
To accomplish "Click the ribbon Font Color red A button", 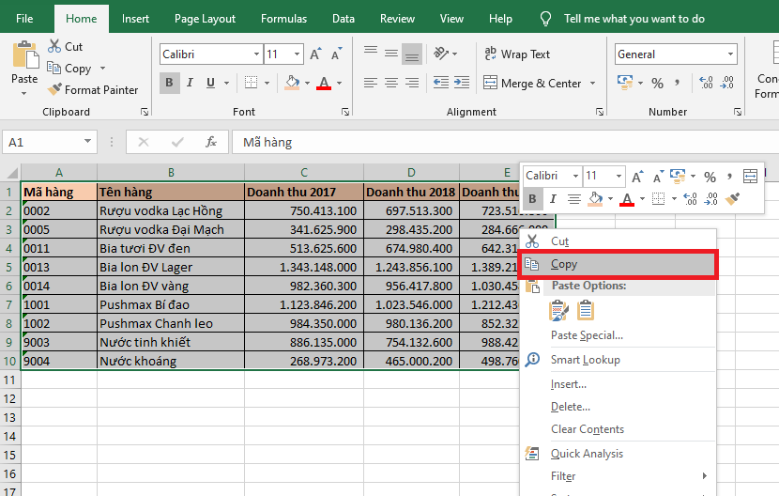I will (324, 83).
